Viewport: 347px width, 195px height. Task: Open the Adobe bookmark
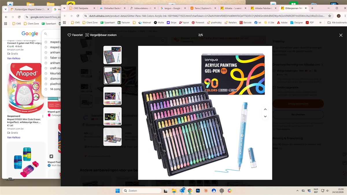(282, 23)
